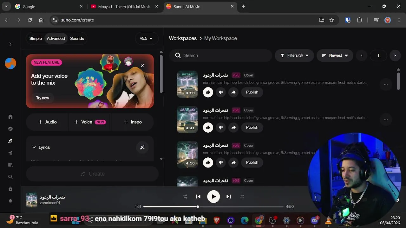Open the Library icon in sidebar
Screen dimensions: 406x228
pos(10,165)
